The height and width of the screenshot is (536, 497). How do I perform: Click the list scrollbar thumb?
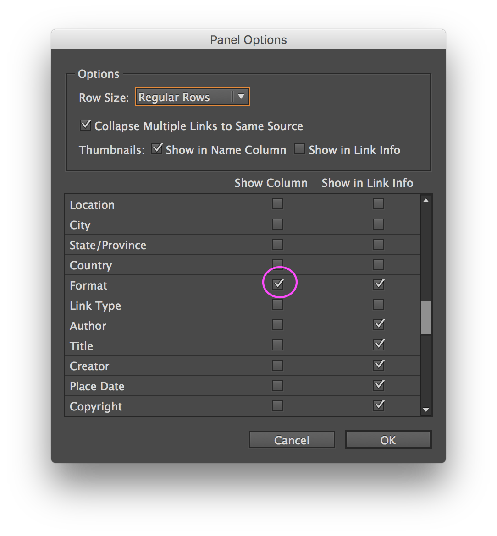[426, 318]
